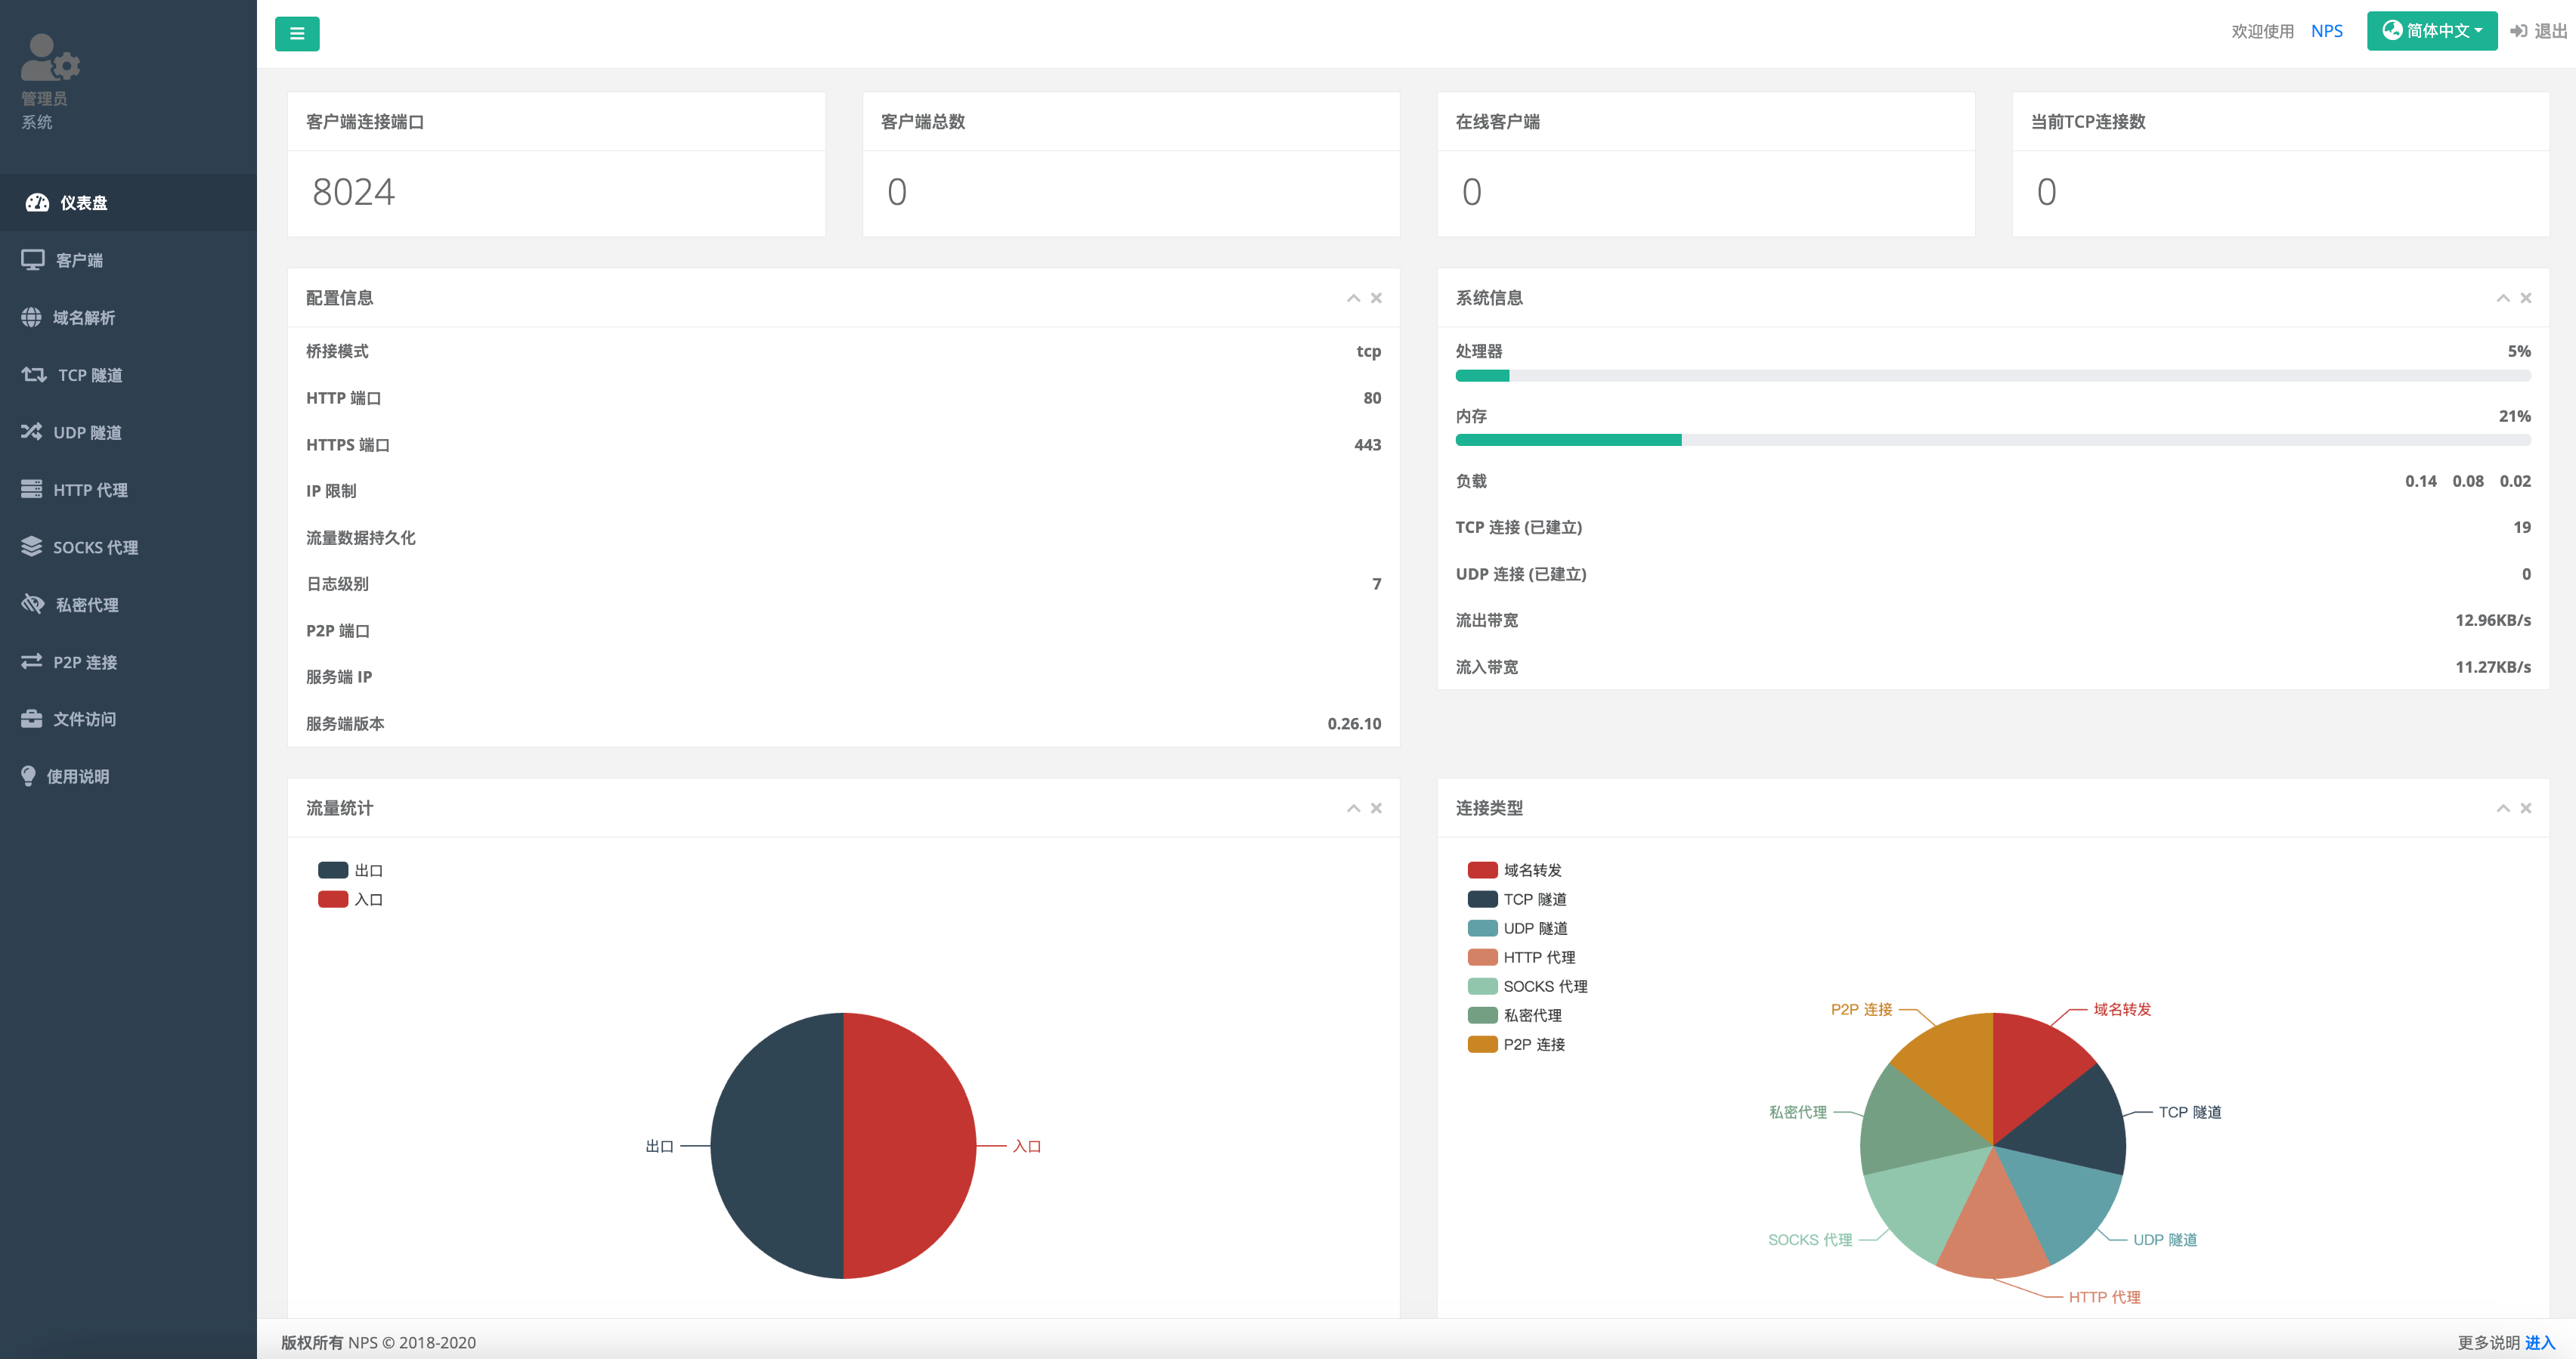Toggle the SOCKS 代理 legend item
This screenshot has height=1359, width=2576.
[x=1528, y=986]
